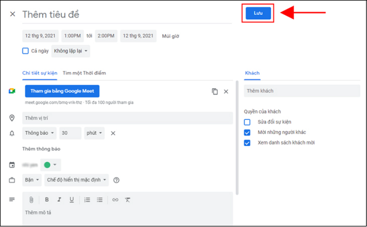Uncheck Mời những người khác
This screenshot has height=227, width=367.
(247, 132)
